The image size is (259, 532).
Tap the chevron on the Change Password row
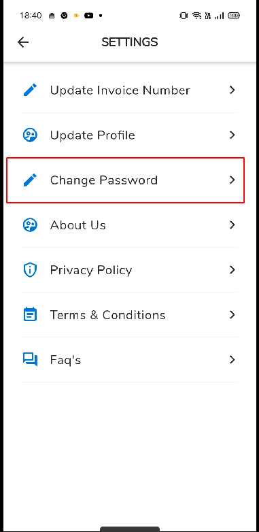pos(232,180)
